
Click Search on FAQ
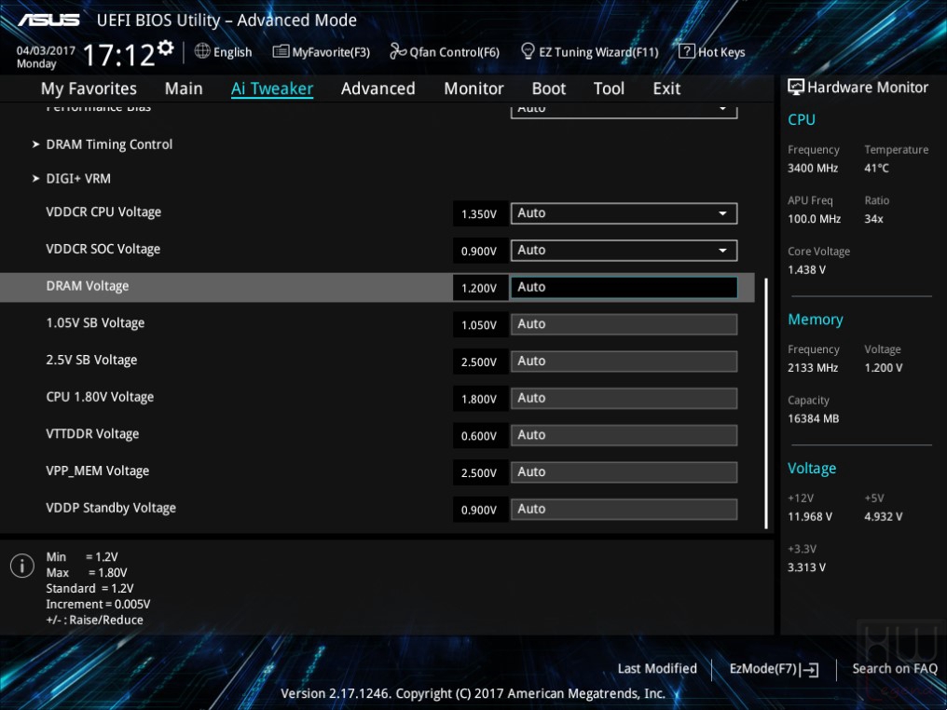895,668
